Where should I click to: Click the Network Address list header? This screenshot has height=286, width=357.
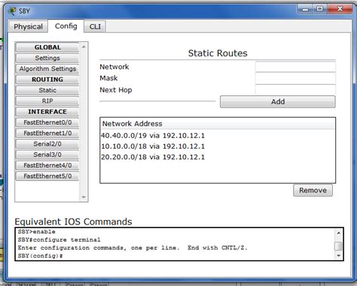coord(218,124)
